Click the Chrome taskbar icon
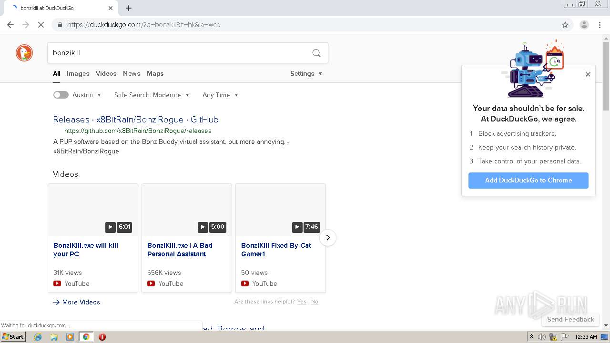 (86, 337)
